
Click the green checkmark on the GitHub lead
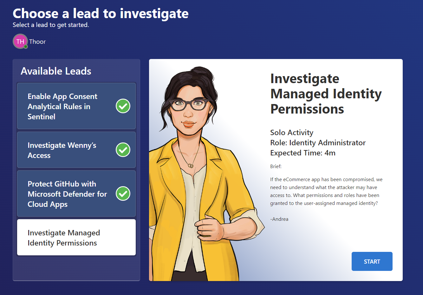pos(123,193)
